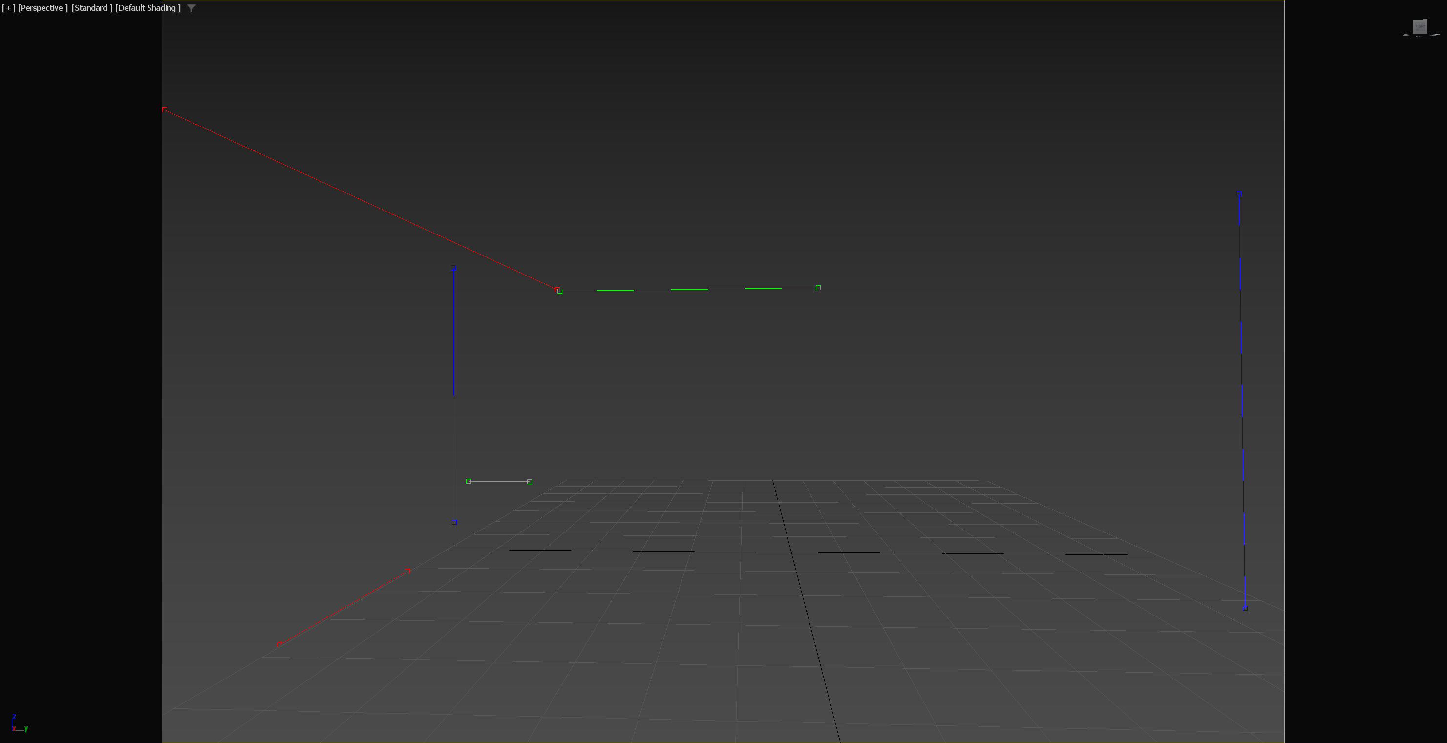Open the Perspective point-of-view viewport menu
Viewport: 1447px width, 743px height.
[42, 8]
